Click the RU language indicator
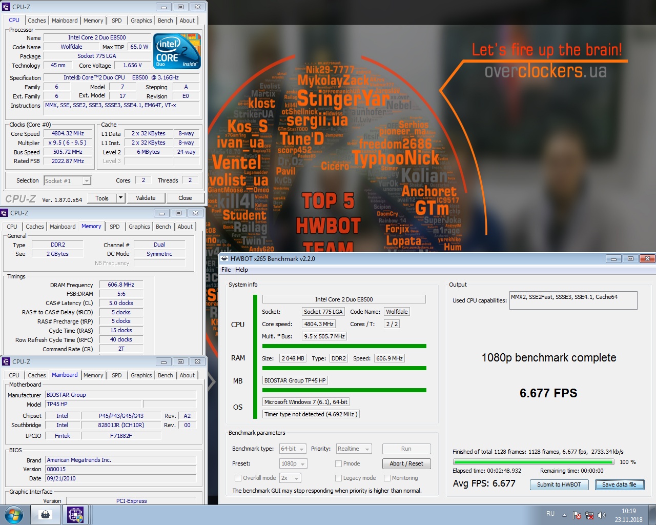Viewport: 656px width, 525px height. (550, 514)
